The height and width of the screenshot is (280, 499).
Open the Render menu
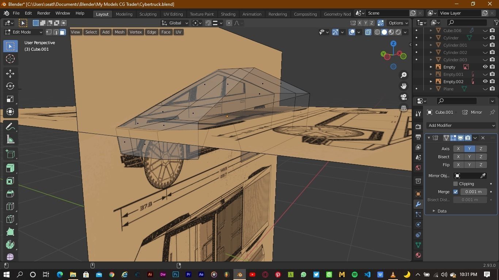click(x=43, y=13)
